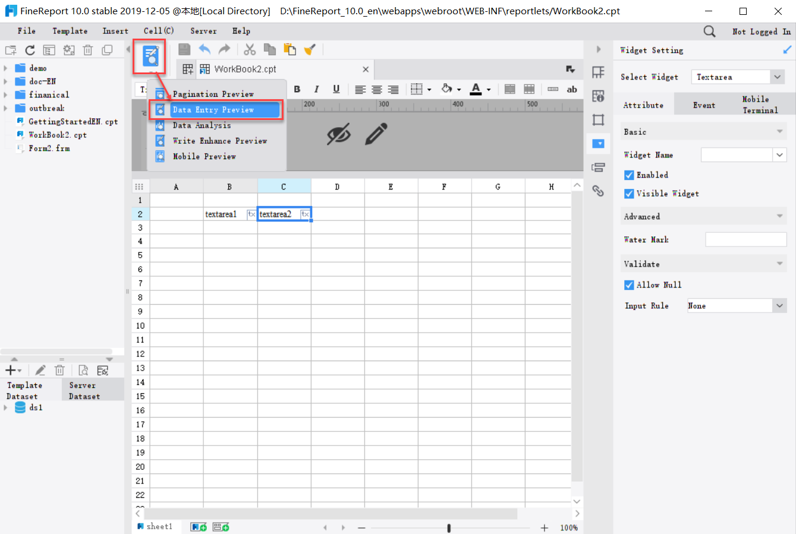Click the Format Painter toolbar icon
Viewport: 796px width, 534px height.
310,49
